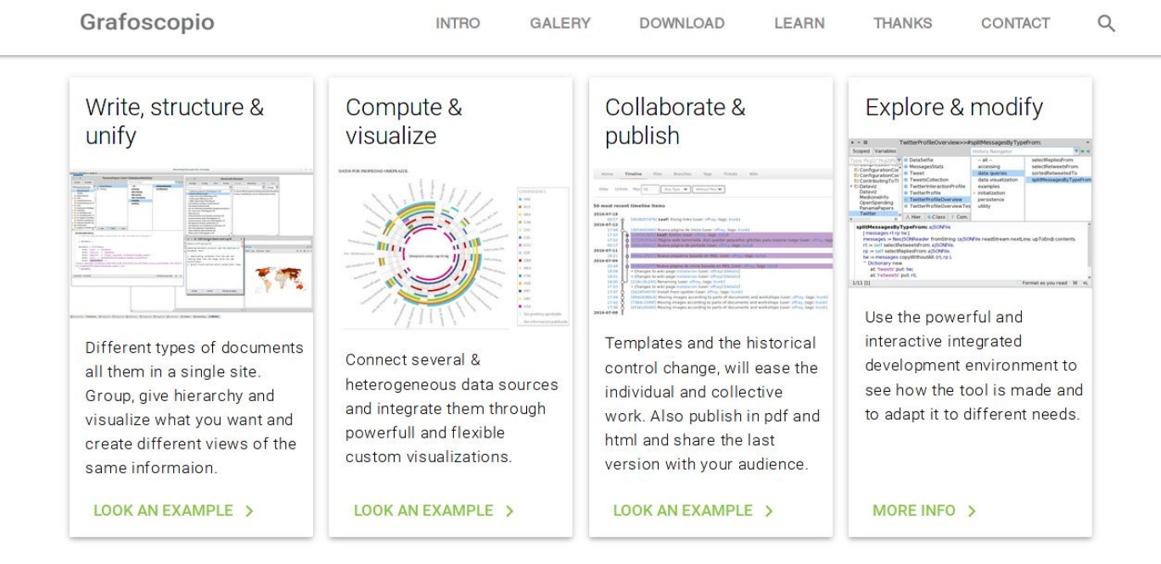Open the Write, structure & unify screenshot thumbnail

pos(191,243)
